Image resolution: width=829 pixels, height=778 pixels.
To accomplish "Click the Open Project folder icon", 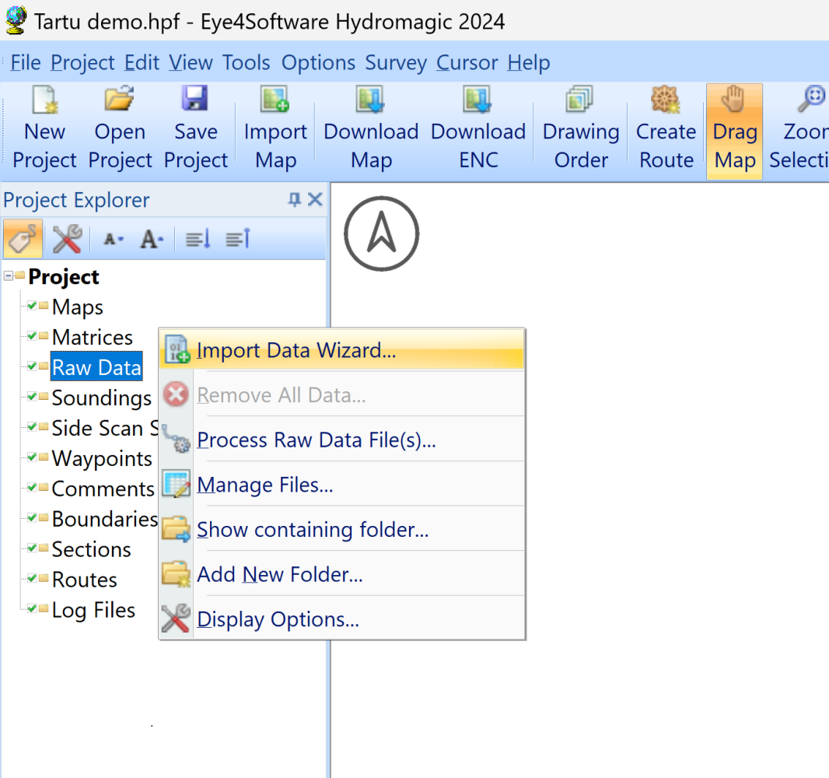I will click(120, 98).
